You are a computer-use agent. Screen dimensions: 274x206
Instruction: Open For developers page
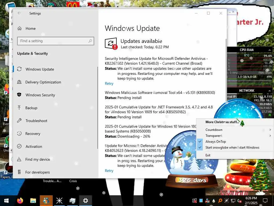[37, 172]
